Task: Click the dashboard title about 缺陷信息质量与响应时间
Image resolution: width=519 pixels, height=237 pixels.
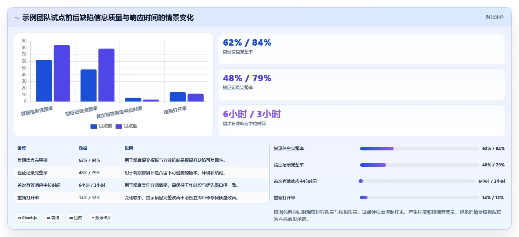Action: coord(108,17)
